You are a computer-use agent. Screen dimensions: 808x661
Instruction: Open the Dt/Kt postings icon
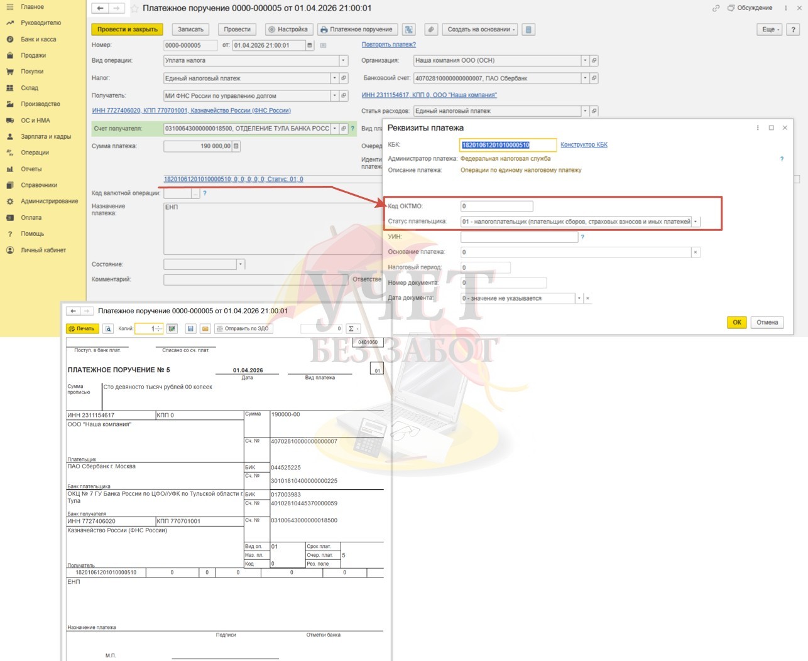coord(409,30)
